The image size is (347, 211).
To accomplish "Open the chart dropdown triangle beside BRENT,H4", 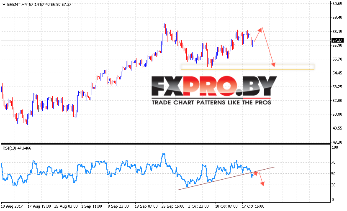I will (x=4, y=5).
